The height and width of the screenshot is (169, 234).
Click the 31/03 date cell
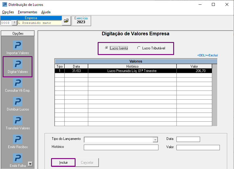pos(76,71)
